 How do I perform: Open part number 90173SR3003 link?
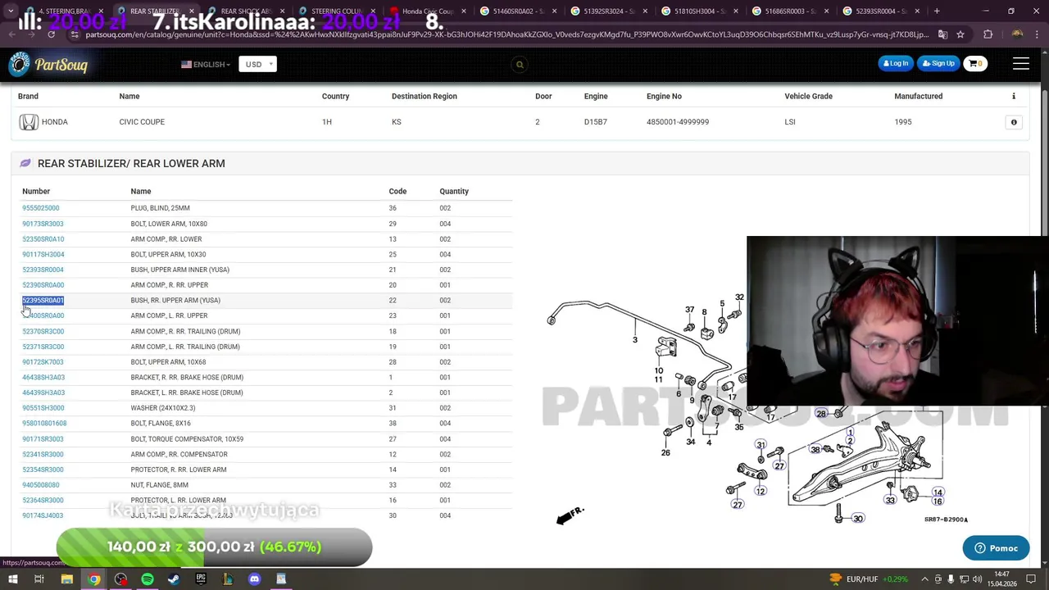coord(43,224)
